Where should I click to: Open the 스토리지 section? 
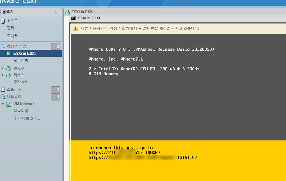[x=14, y=89]
